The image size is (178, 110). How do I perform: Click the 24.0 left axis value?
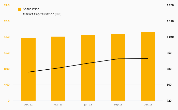click(x=7, y=5)
